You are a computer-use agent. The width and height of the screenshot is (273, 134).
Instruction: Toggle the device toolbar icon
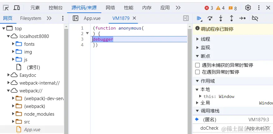pos(17,8)
